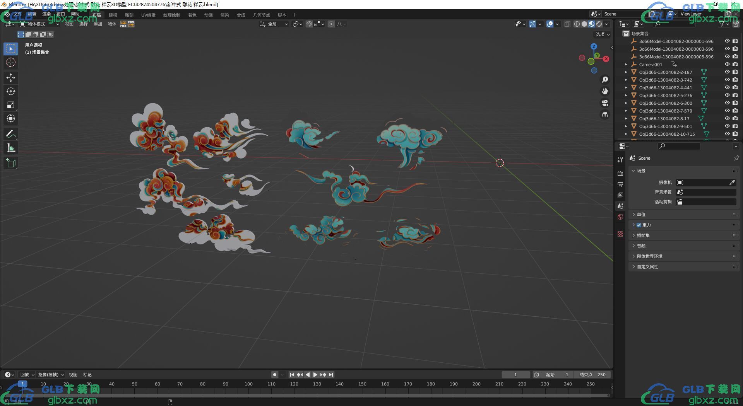The image size is (743, 406).
Task: Open the 选择 menu in viewport header
Action: point(84,24)
